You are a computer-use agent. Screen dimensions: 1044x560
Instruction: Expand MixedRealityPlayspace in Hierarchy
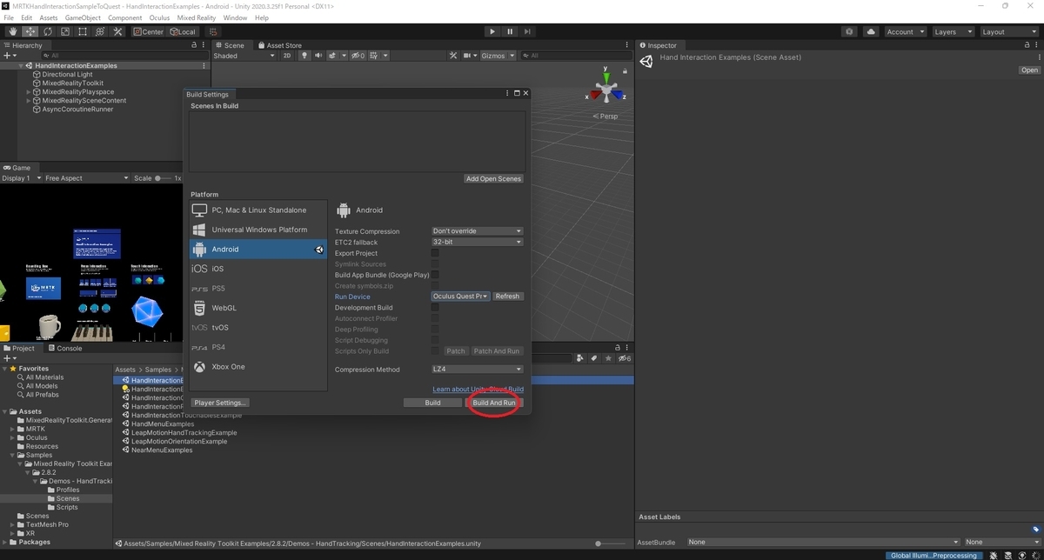click(x=29, y=92)
